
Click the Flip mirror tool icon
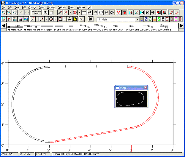pyautogui.click(x=142, y=12)
